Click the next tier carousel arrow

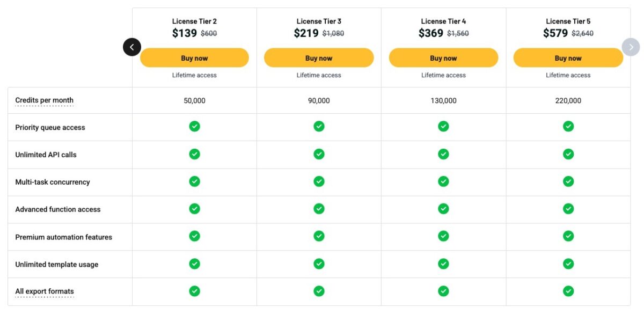point(631,47)
